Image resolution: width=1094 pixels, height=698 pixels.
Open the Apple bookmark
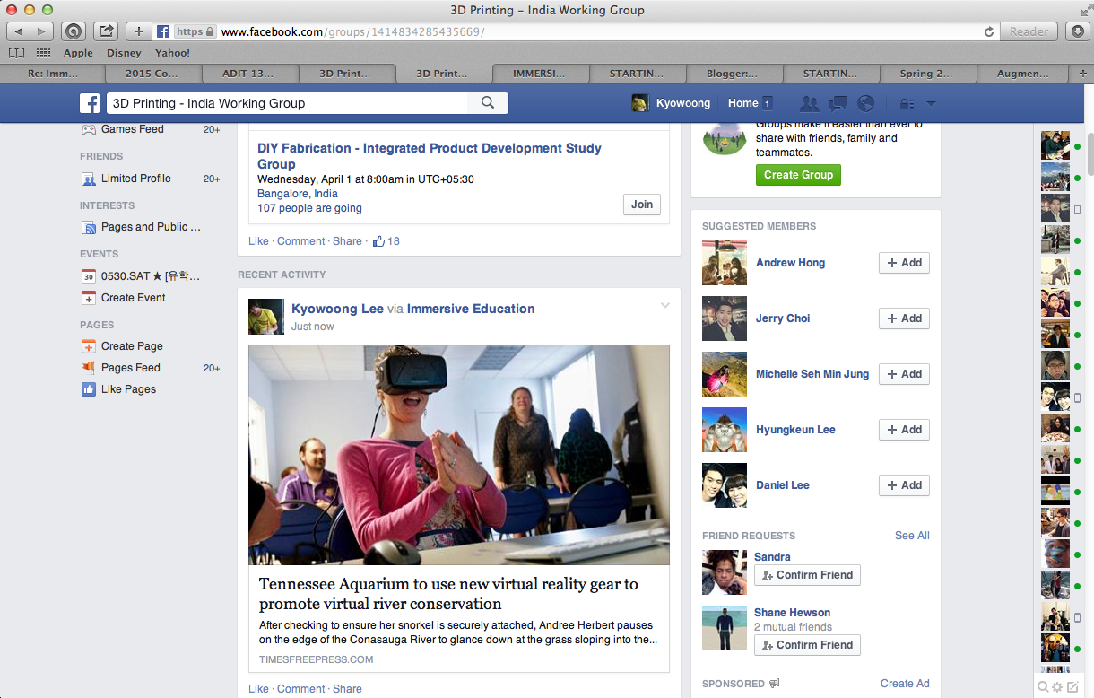78,53
